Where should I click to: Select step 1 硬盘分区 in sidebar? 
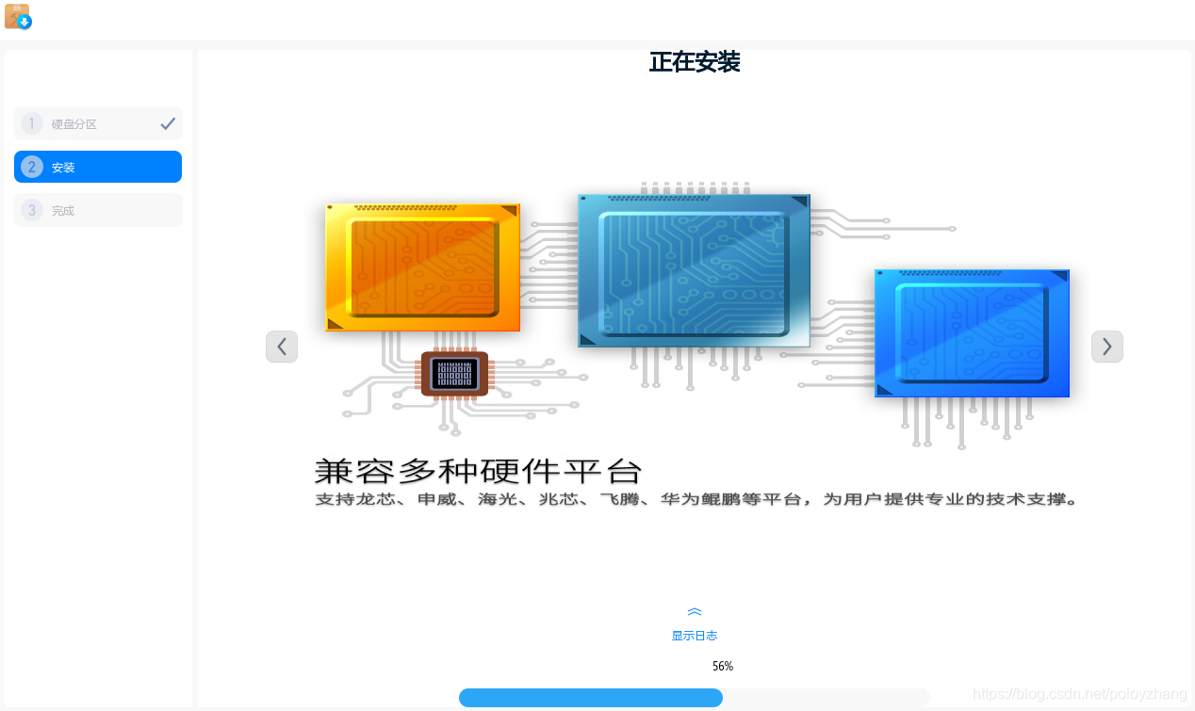[98, 123]
